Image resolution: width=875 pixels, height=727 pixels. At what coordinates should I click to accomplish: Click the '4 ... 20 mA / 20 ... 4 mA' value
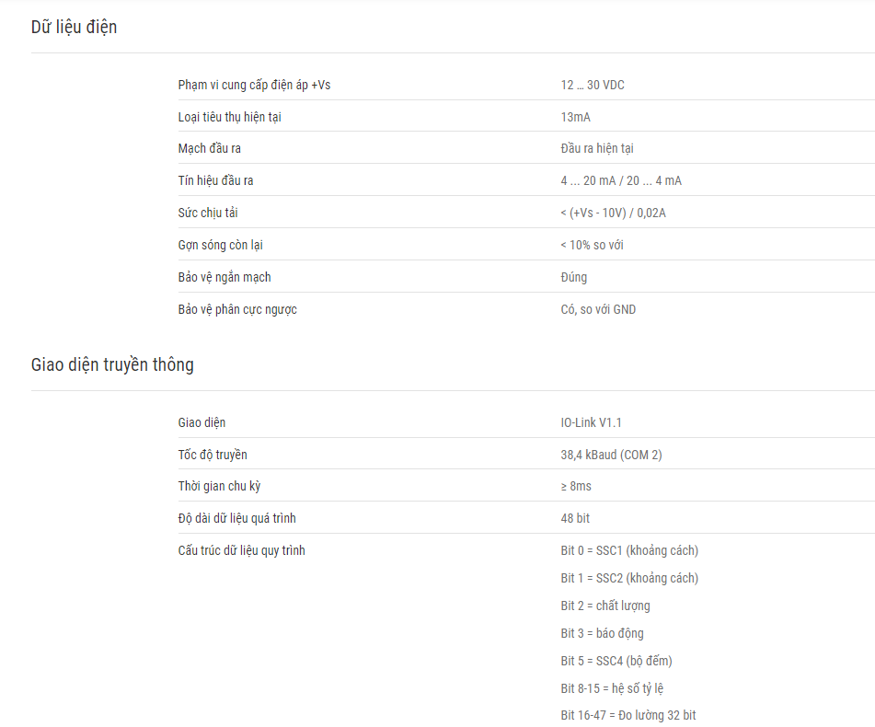click(621, 180)
